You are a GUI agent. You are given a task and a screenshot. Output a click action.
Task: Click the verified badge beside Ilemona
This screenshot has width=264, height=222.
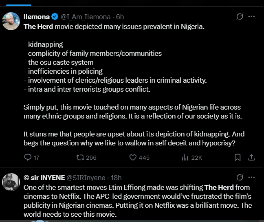click(x=56, y=17)
